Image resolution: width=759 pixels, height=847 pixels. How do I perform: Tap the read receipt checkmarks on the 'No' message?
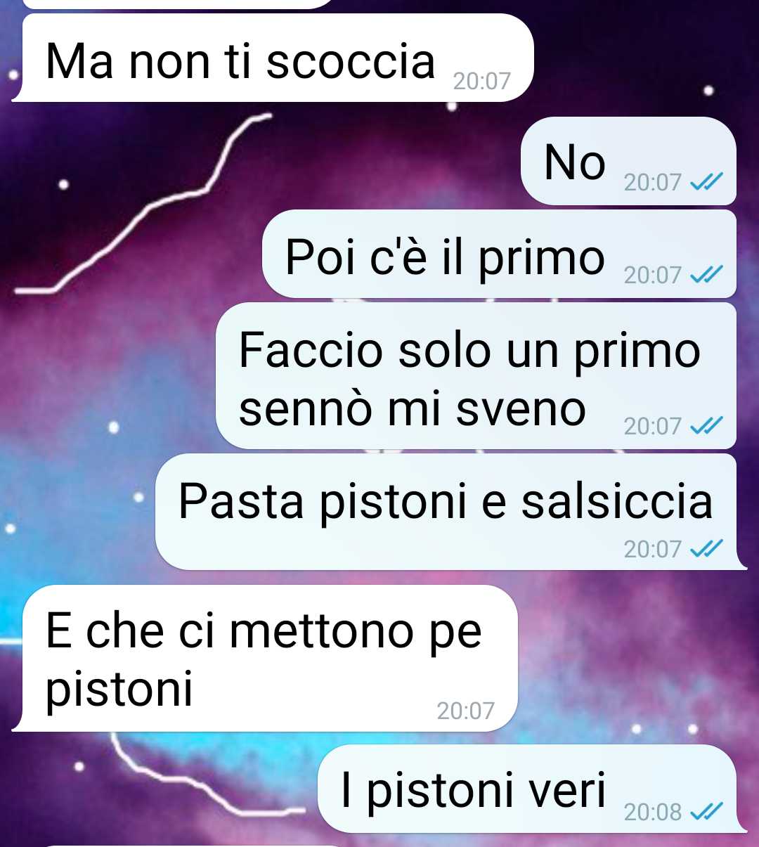click(x=706, y=183)
